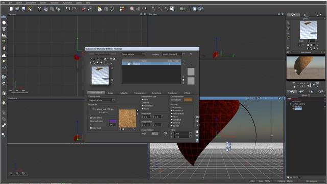Click the New scene icon in the toolbar
Viewport: 327px width, 184px height.
tap(11, 9)
